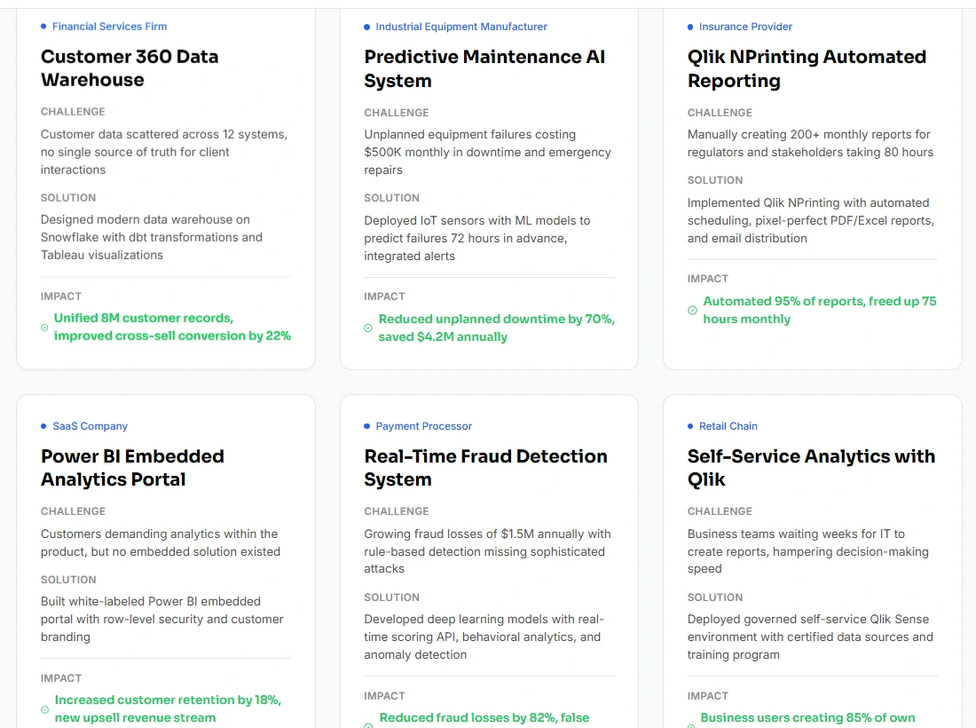Click the Snowflake data warehouse solution description

click(x=152, y=237)
